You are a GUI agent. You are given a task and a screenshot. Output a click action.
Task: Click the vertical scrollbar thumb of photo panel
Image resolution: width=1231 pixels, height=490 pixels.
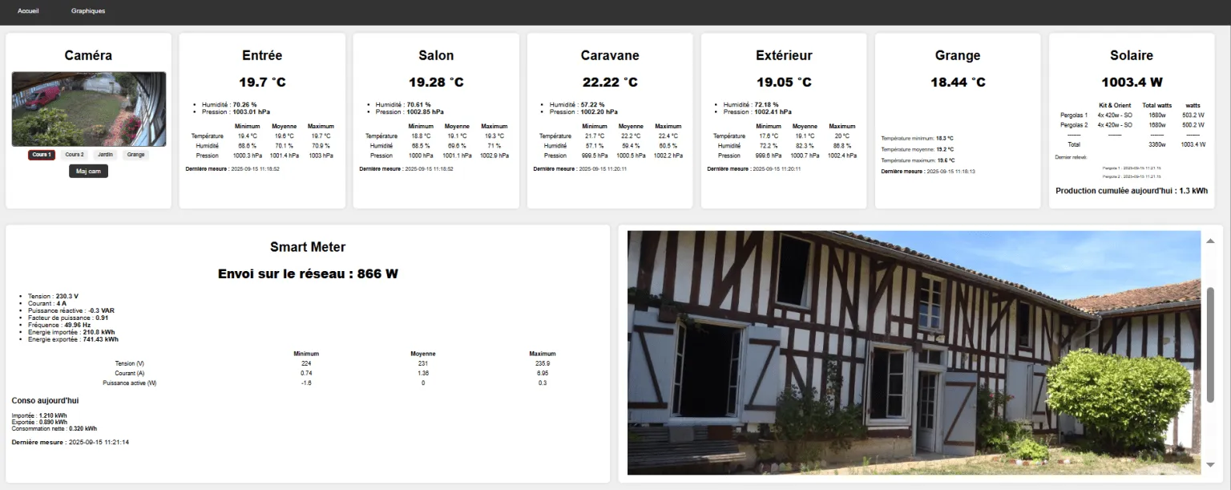[x=1210, y=345]
